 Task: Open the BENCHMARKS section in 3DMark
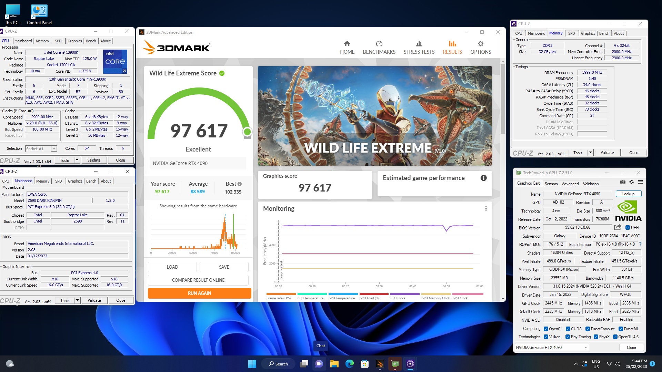click(x=379, y=48)
